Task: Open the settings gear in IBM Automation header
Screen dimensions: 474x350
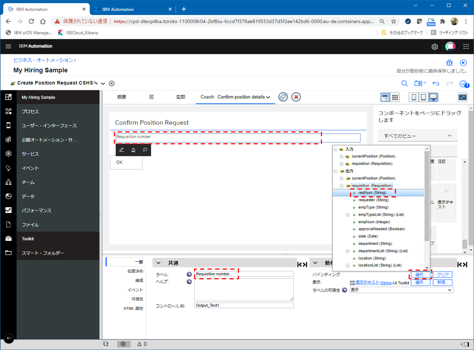Action: point(434,47)
